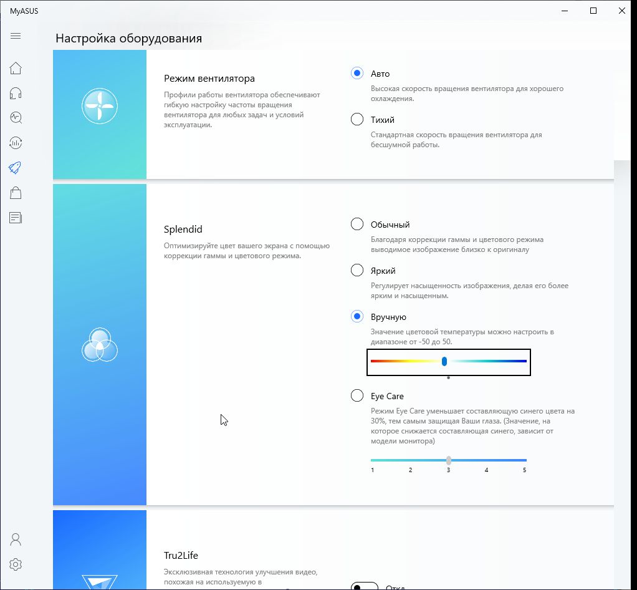Viewport: 637px width, 590px height.
Task: Open the settings gear icon in sidebar
Action: pyautogui.click(x=16, y=564)
